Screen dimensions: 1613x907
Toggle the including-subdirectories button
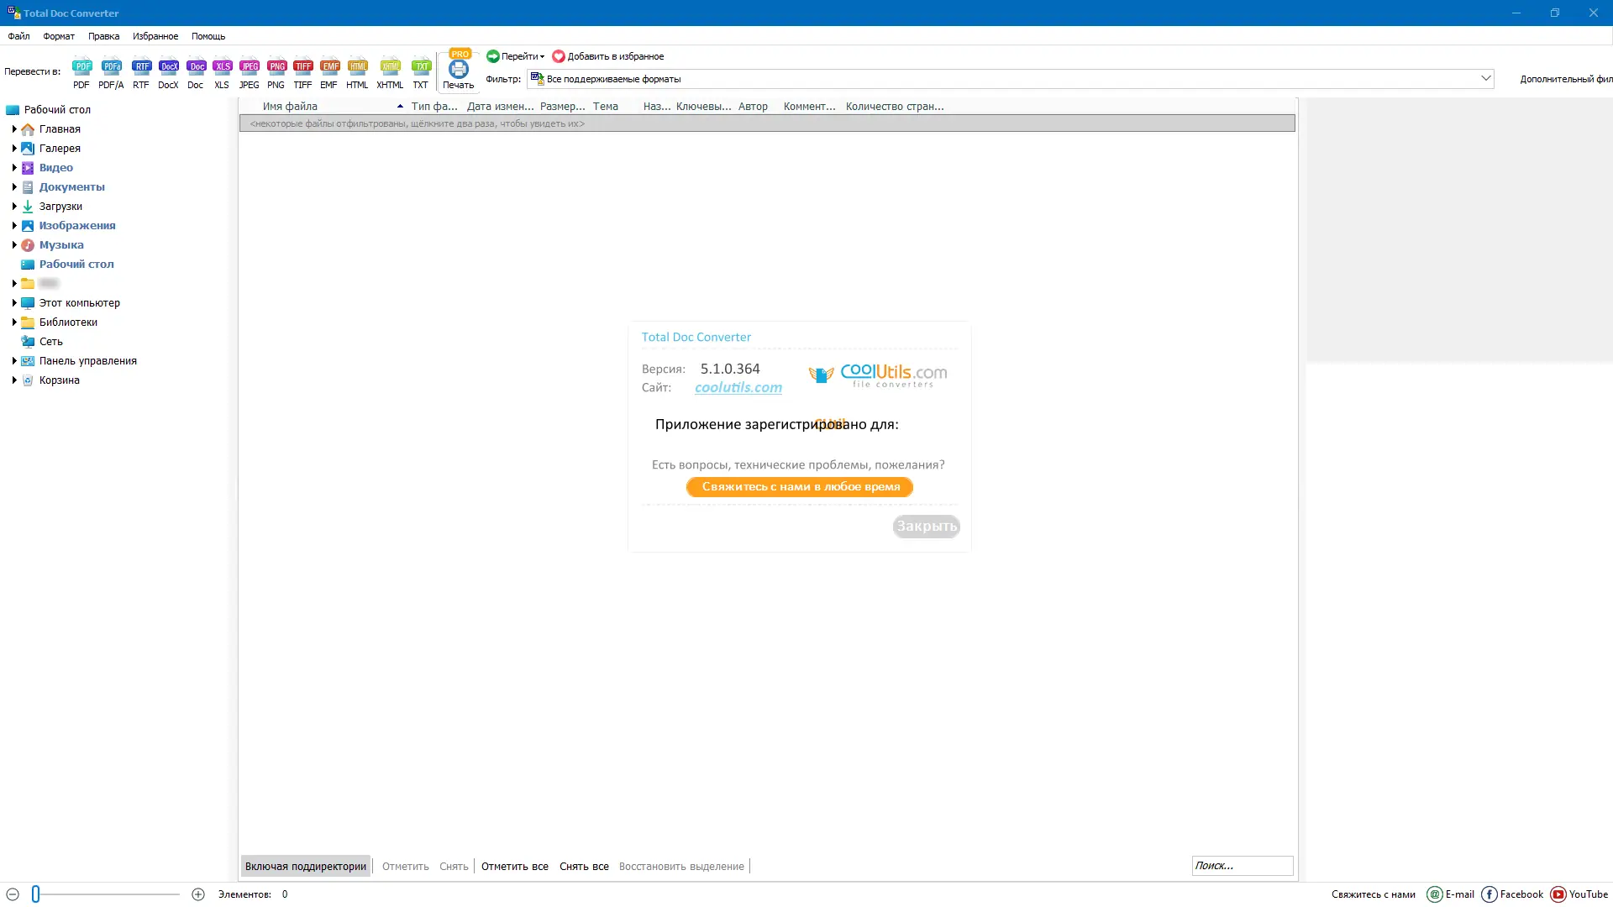tap(306, 866)
